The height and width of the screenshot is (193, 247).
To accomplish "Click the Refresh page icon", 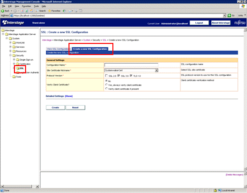I will 27,11.
